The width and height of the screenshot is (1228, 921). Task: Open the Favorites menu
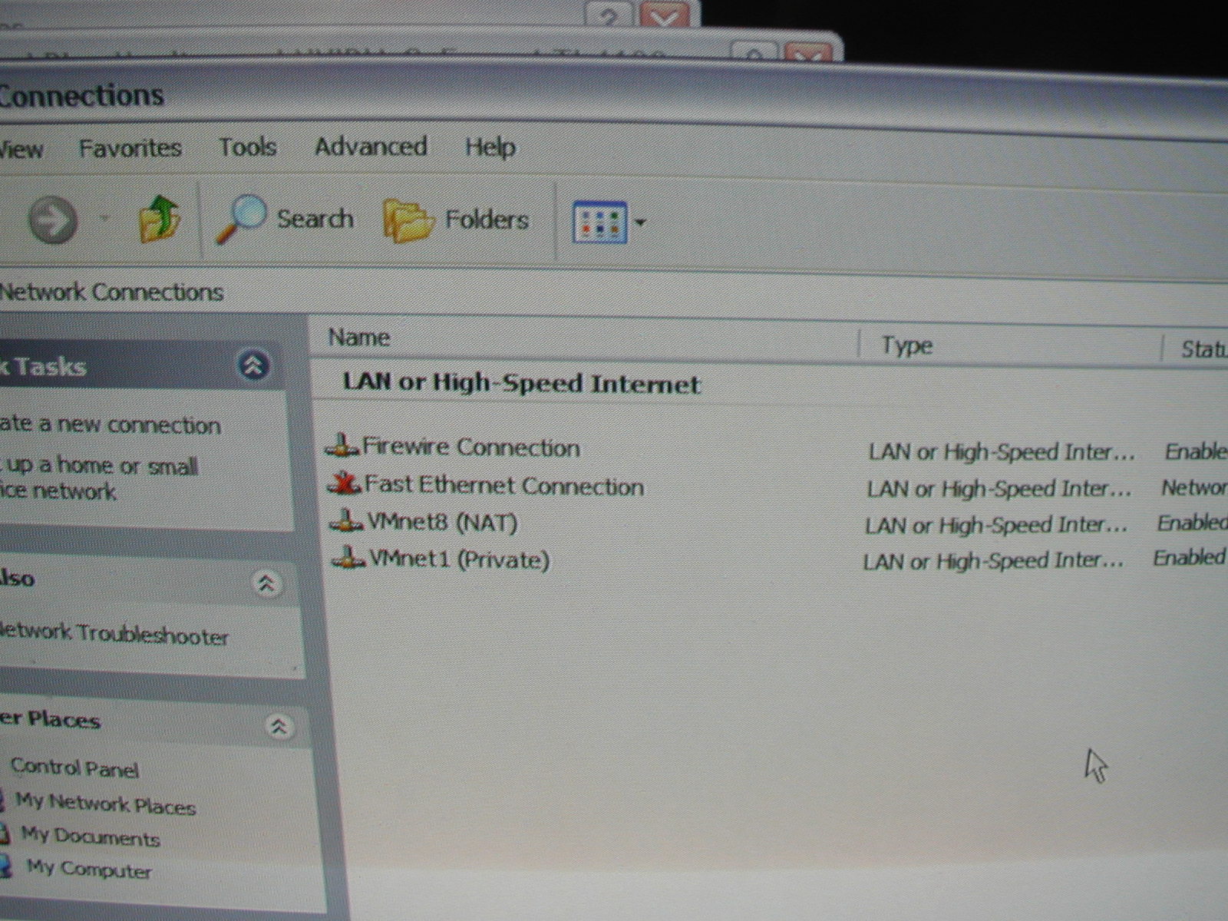tap(130, 147)
